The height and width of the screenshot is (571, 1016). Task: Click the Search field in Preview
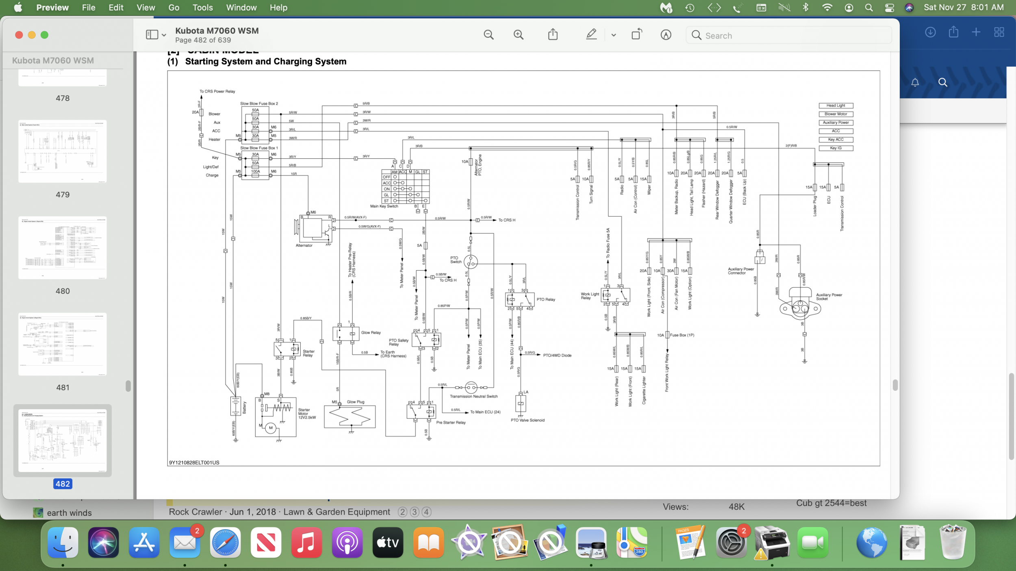(x=788, y=35)
